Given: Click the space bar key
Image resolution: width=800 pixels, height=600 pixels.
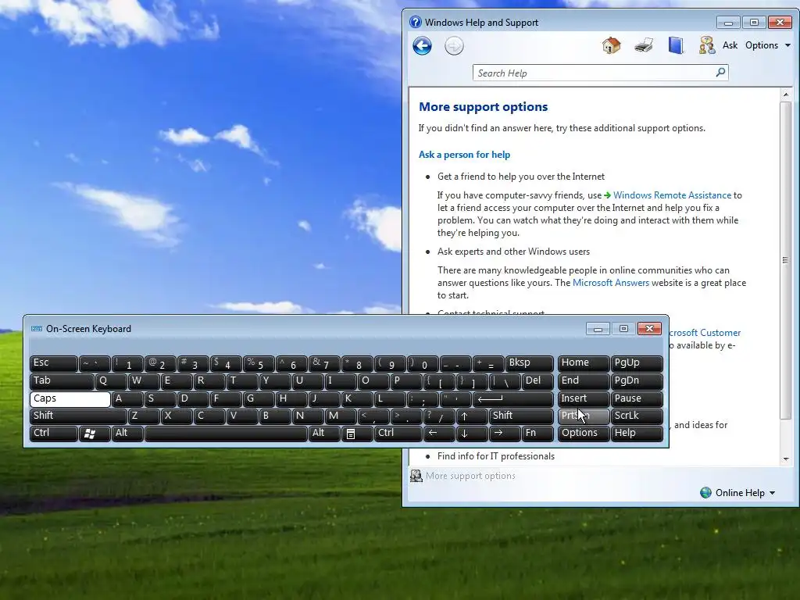Looking at the screenshot, I should click(226, 434).
